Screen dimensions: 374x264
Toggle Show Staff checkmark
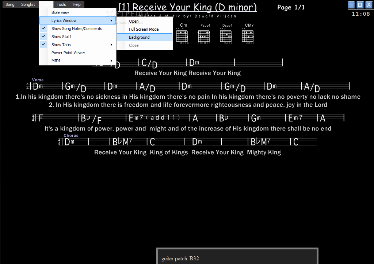point(43,37)
